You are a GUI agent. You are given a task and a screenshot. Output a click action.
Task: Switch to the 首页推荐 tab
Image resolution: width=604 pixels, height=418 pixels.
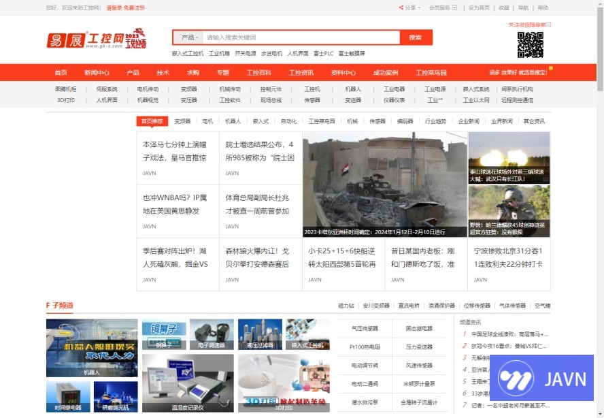152,121
